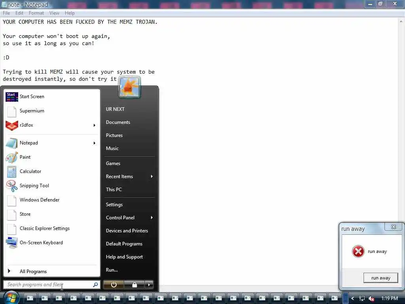Image resolution: width=405 pixels, height=304 pixels.
Task: Expand r3dfox submenu arrow
Action: [94, 125]
